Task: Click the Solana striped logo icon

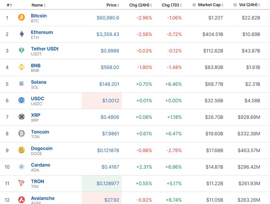Action: coord(21,84)
